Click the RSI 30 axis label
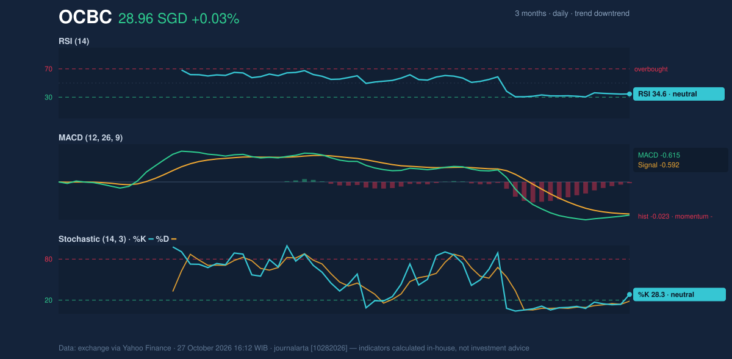Screen dimensions: 732x359 click(x=48, y=97)
